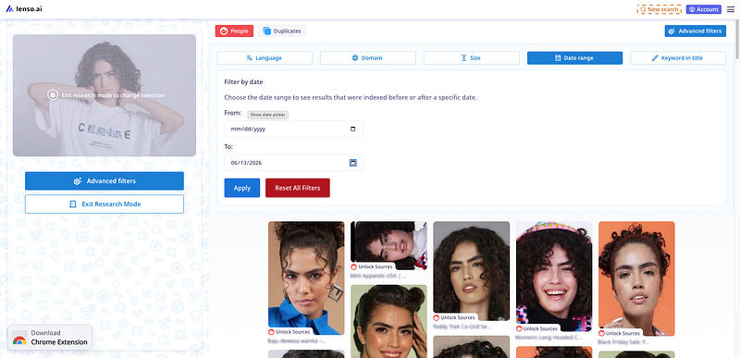Switch to the People tab
This screenshot has width=740, height=358.
(x=234, y=31)
